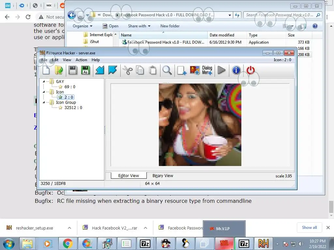Click the gray Play compile icon
Image resolution: width=334 pixels, height=250 pixels.
pos(221,70)
